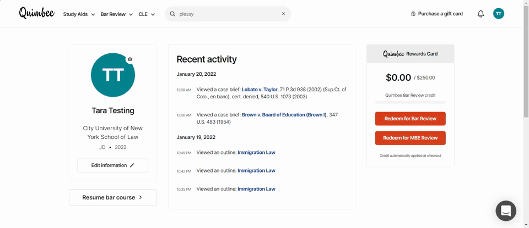
Task: Change profile photo via camera icon
Action: coord(130,59)
